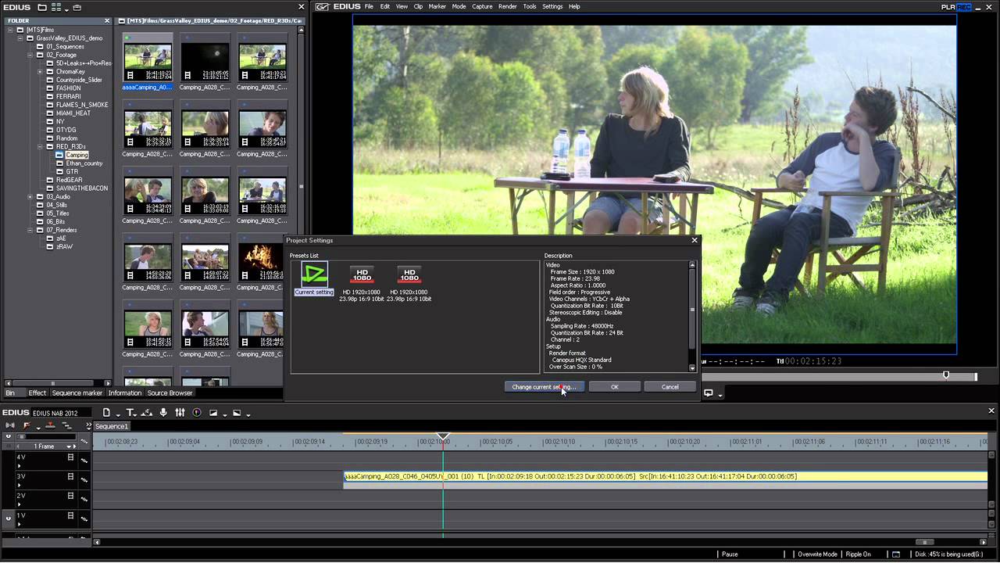Switch to the Effect tab
The width and height of the screenshot is (1000, 563).
pos(37,393)
